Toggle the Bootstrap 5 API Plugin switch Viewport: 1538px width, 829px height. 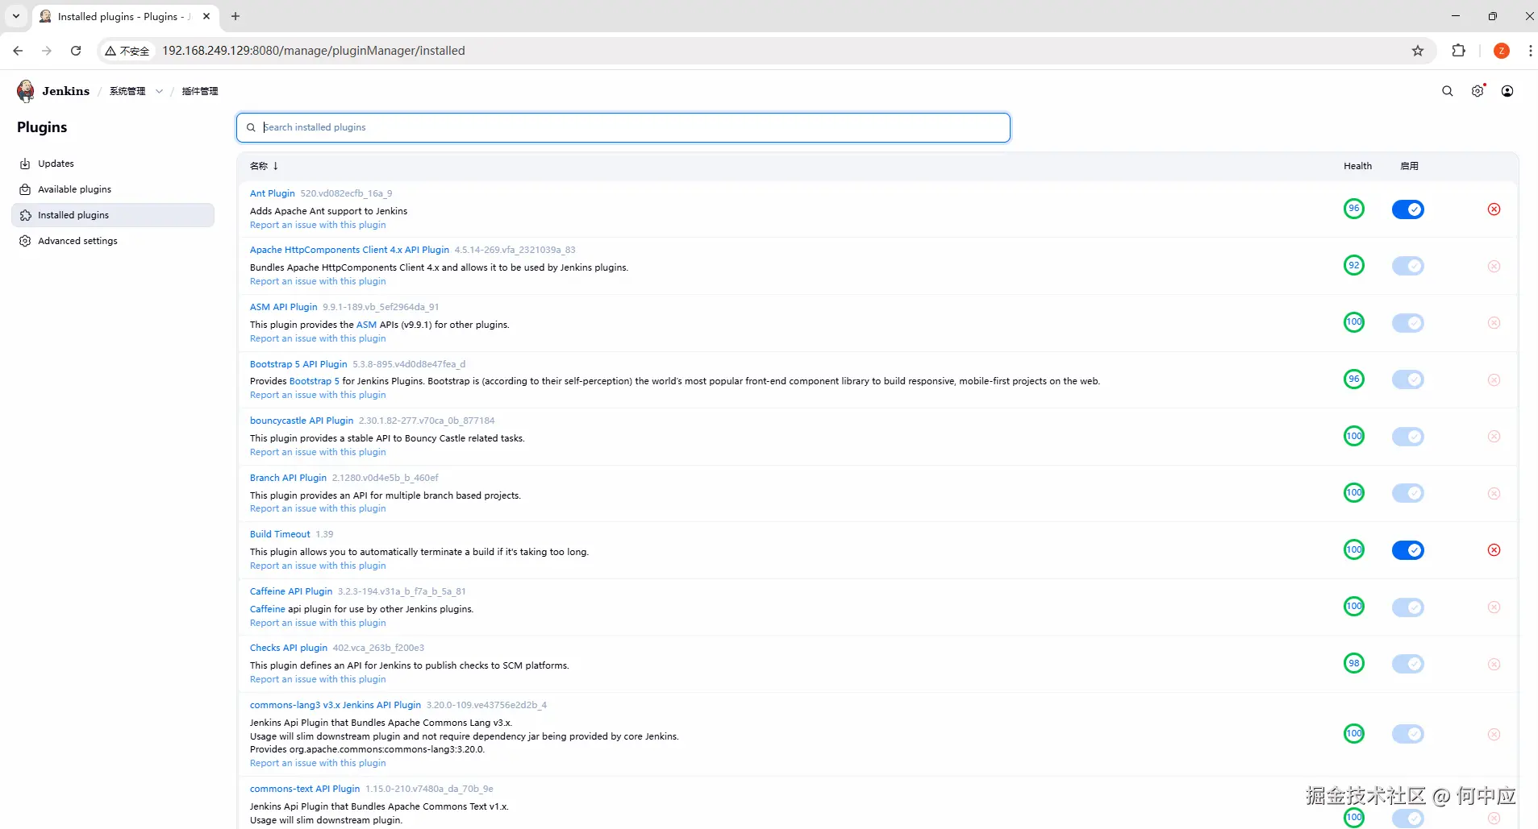1408,379
